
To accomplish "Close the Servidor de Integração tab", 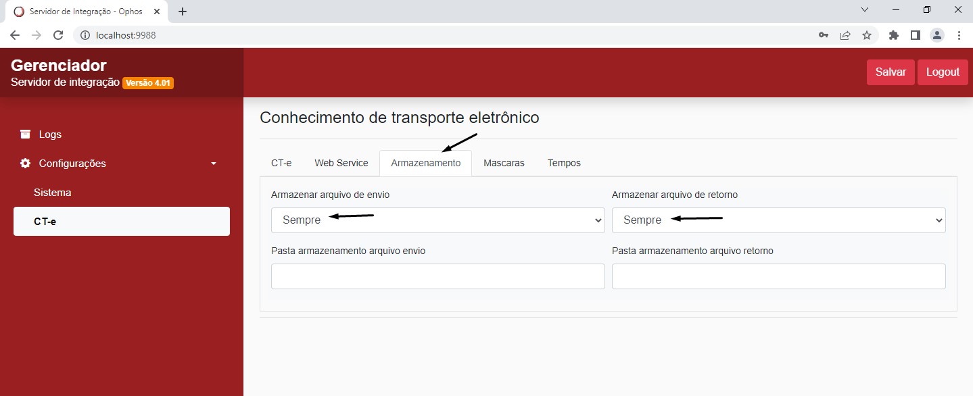I will click(x=157, y=11).
